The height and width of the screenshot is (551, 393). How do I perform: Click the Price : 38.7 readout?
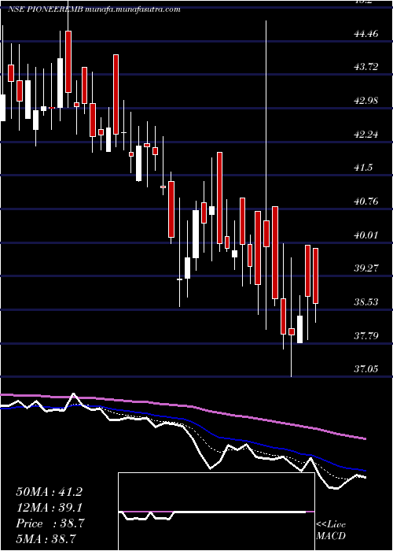pyautogui.click(x=50, y=523)
